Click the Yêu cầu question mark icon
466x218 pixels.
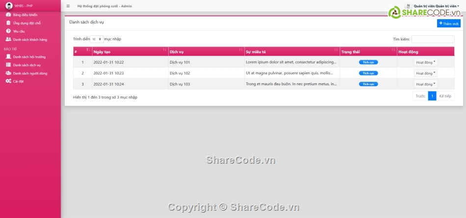click(x=8, y=31)
